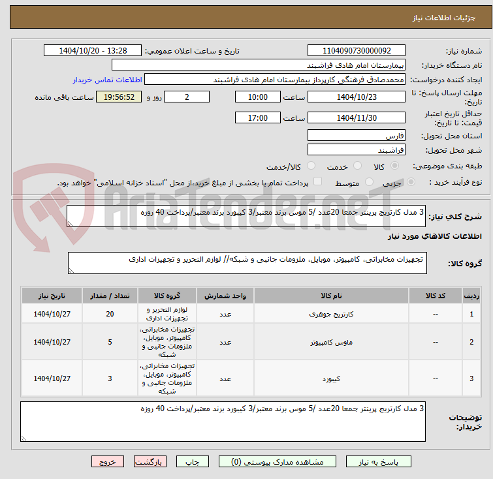493x479 pixels.
Task: Click the resize grip of the گروه کالا box
Action: [71, 270]
